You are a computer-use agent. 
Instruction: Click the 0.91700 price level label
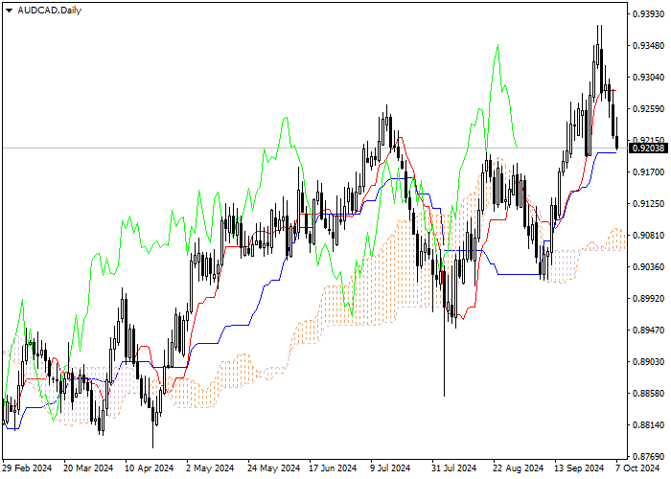[x=649, y=171]
